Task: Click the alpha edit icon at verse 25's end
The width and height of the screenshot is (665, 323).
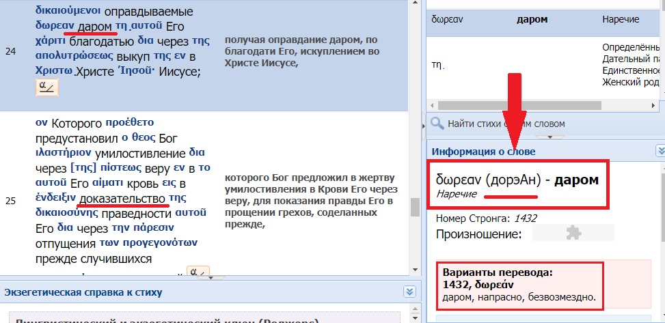Action: click(198, 273)
